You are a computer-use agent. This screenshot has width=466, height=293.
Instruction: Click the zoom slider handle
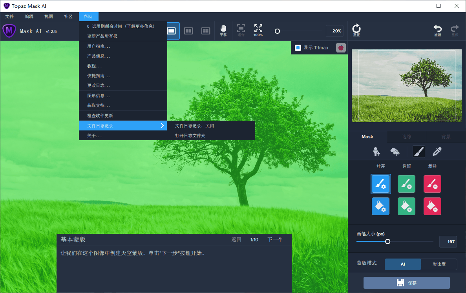click(x=277, y=31)
